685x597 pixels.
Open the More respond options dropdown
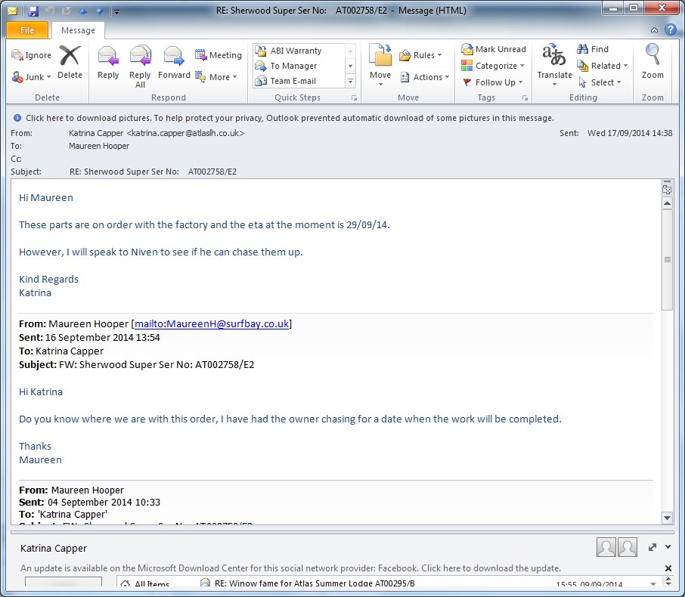pos(216,77)
